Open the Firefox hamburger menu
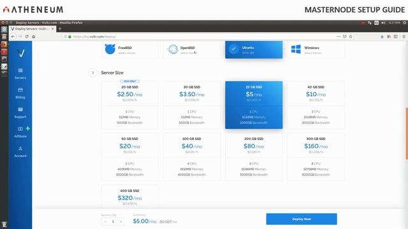 pyautogui.click(x=404, y=37)
